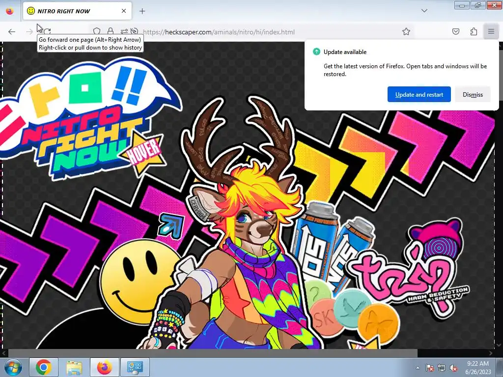
Task: Click the NOS energy drink cans
Action: click(332, 247)
